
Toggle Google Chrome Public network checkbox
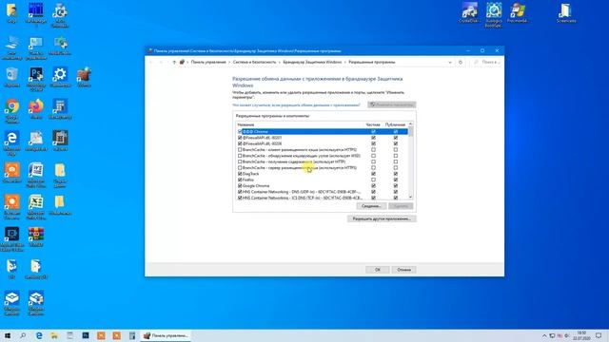396,186
